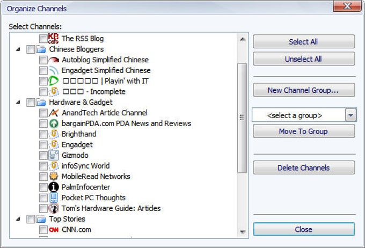Click the Autoblog Simplified Chinese feed icon
The image size is (365, 248).
[x=54, y=60]
